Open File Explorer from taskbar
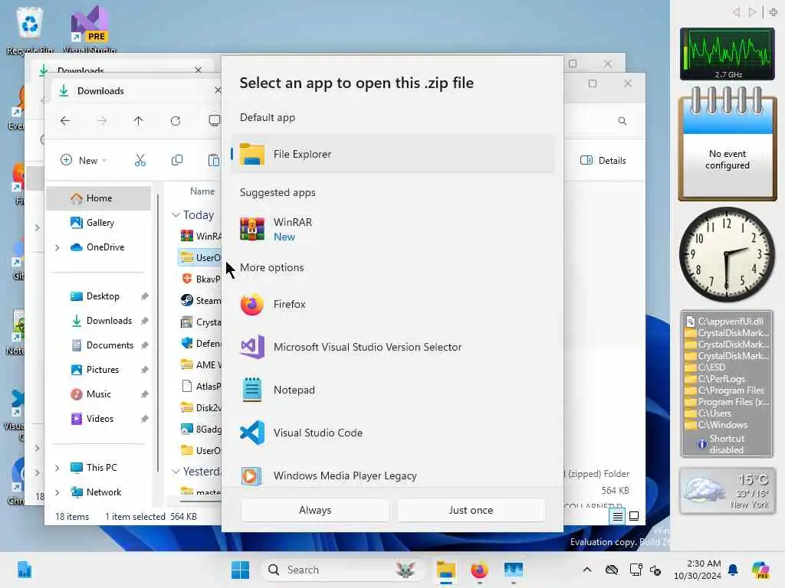The height and width of the screenshot is (588, 785). pyautogui.click(x=445, y=570)
